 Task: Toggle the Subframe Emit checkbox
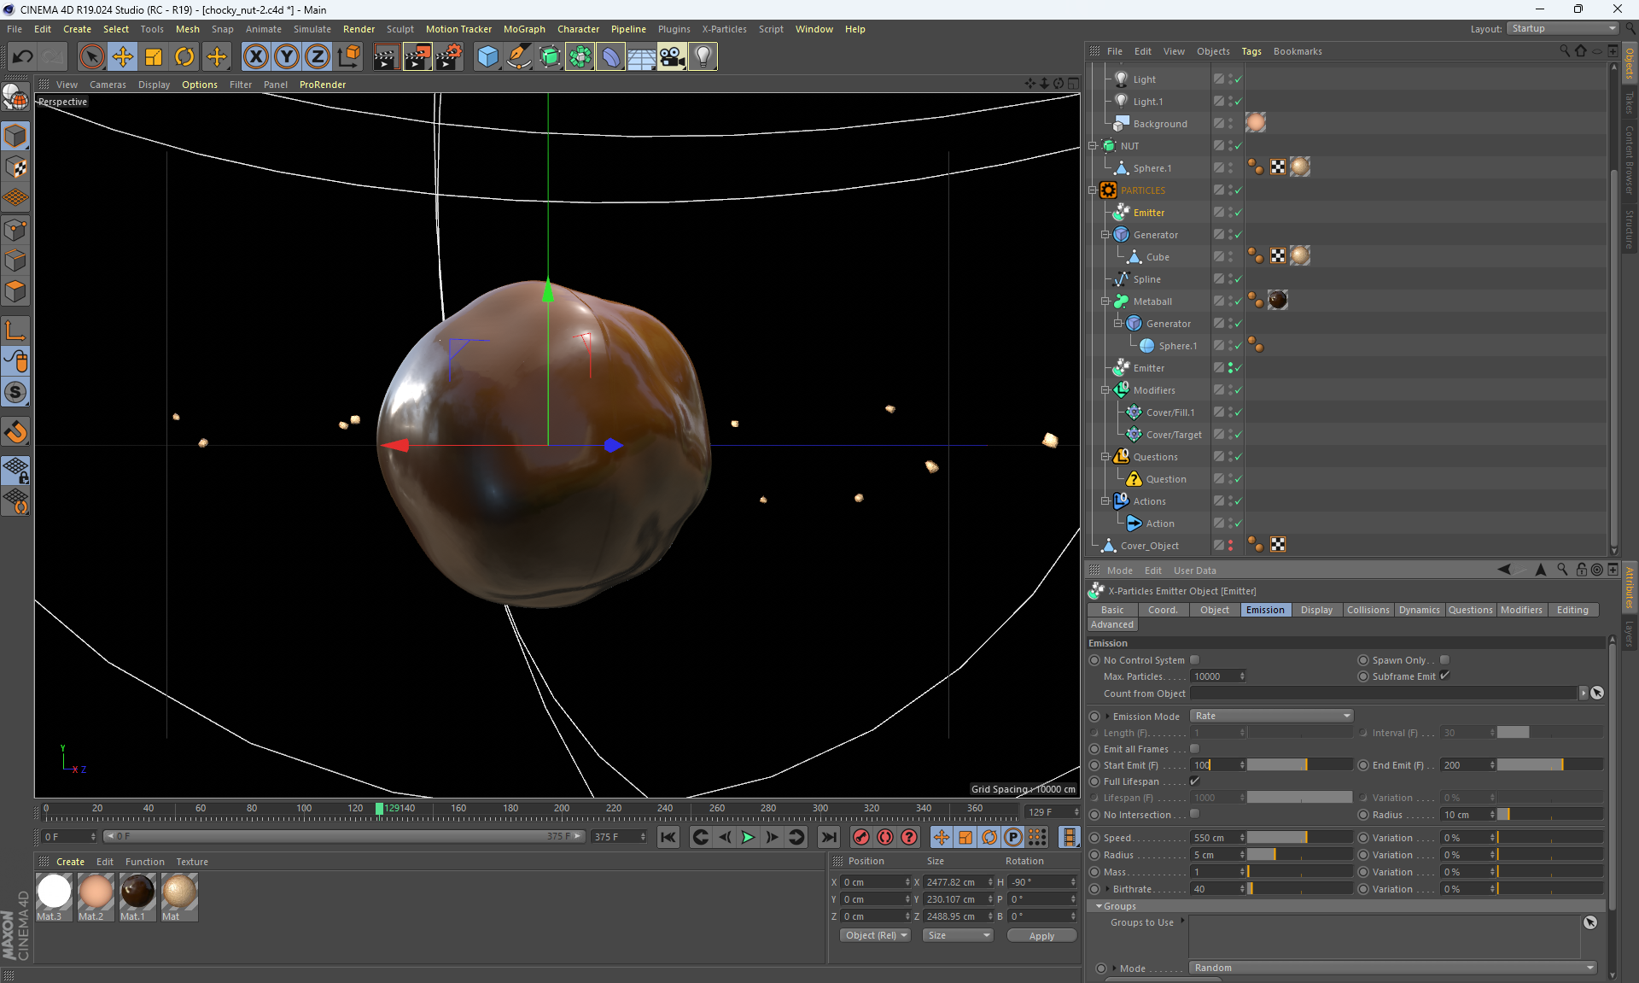click(1445, 676)
